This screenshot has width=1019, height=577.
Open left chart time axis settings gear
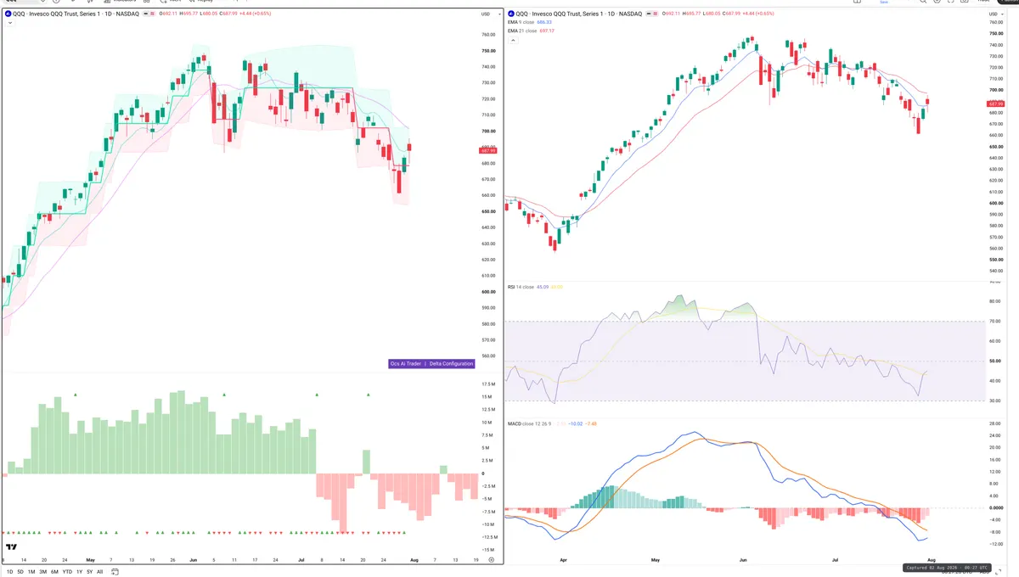click(x=491, y=561)
